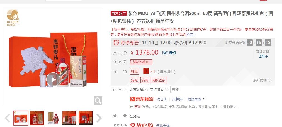
Task: Click the 满额返券 promotion tag
Action: 159,80
